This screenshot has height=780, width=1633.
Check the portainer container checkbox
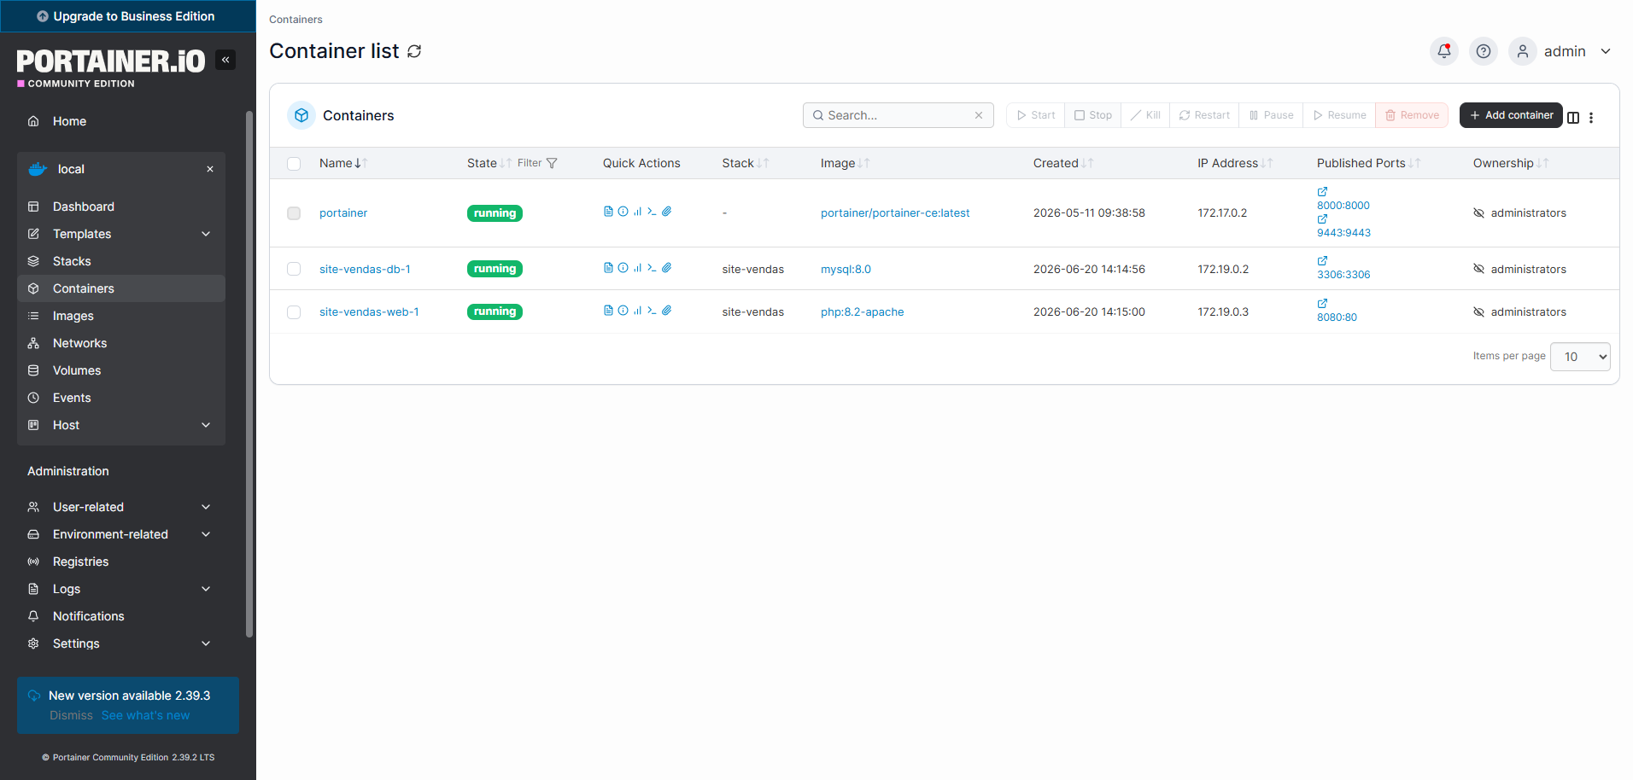[294, 213]
